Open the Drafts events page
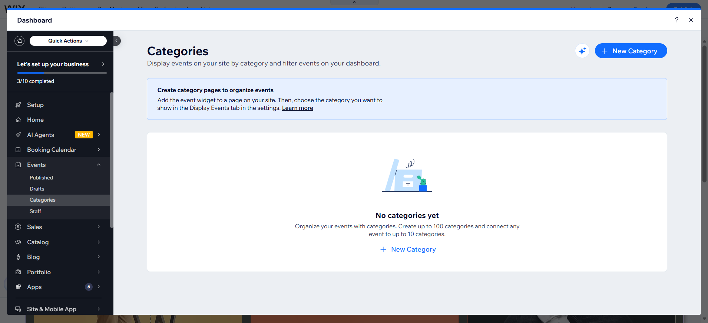The height and width of the screenshot is (323, 708). click(x=37, y=189)
